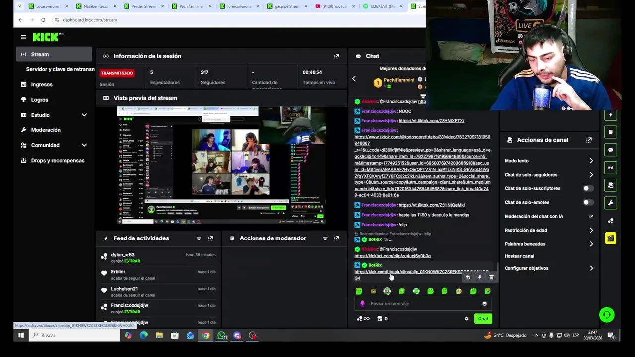The width and height of the screenshot is (635, 357).
Task: Click Hostear canal
Action: pos(519,256)
